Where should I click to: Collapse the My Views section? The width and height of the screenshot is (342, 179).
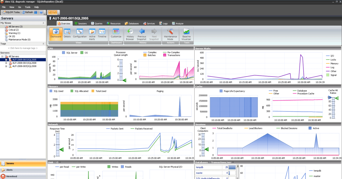(44, 23)
